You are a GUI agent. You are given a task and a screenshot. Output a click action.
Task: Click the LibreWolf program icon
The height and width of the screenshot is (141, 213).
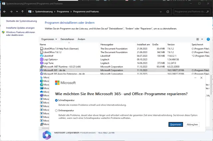[x=41, y=56]
